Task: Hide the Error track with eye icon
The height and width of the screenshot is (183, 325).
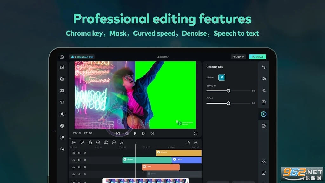Action: click(x=85, y=174)
